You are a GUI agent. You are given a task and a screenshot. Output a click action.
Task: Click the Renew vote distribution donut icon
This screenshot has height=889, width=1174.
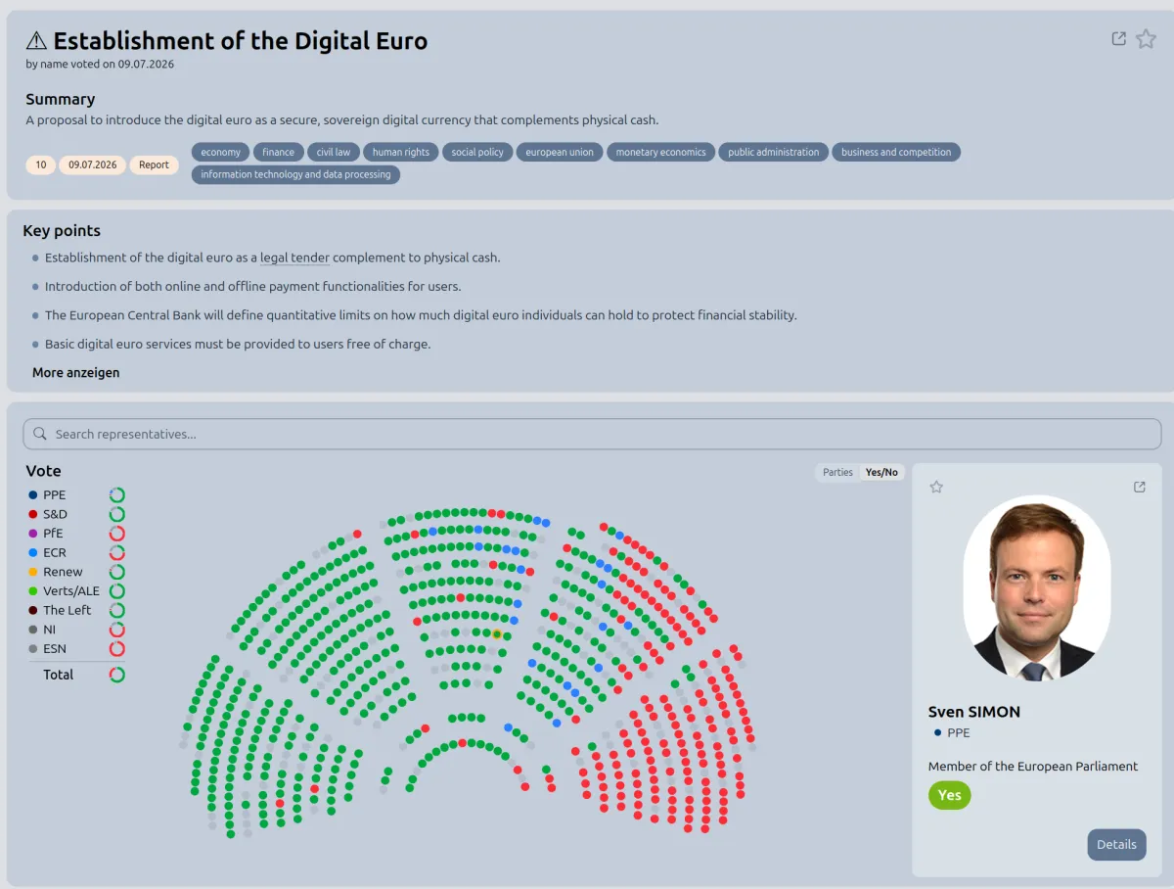coord(117,572)
